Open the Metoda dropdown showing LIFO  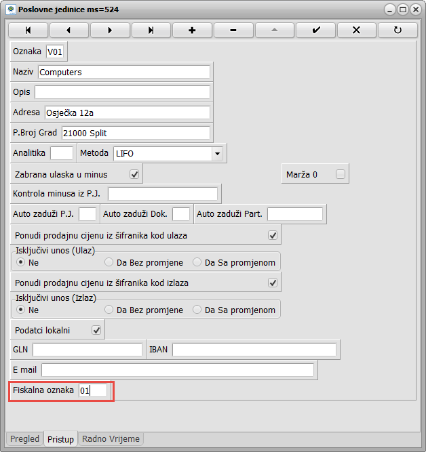tap(217, 153)
